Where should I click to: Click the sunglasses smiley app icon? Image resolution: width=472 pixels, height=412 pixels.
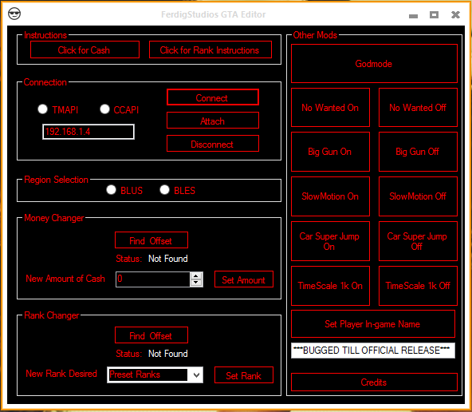(x=14, y=14)
